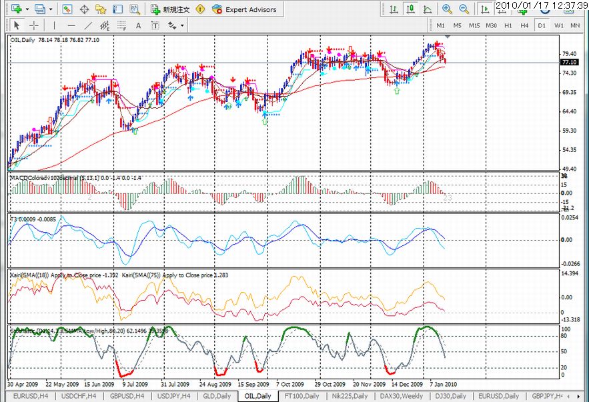The height and width of the screenshot is (402, 589).
Task: Select the H4 timeframe
Action: tap(525, 25)
